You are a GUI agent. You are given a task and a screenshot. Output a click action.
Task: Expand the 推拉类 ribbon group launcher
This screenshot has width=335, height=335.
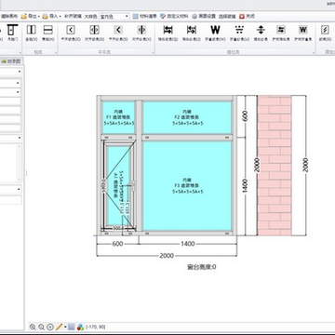313,53
